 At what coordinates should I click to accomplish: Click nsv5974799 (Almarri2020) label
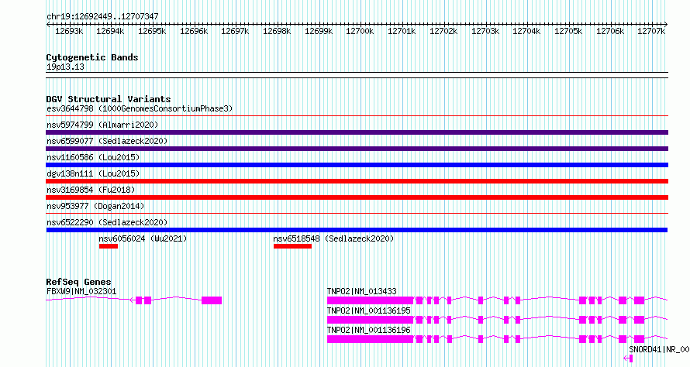pos(102,125)
